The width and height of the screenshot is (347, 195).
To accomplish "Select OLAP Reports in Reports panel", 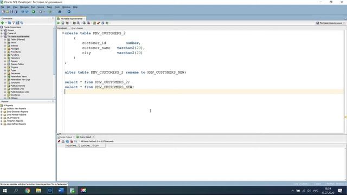I will pyautogui.click(x=13, y=118).
